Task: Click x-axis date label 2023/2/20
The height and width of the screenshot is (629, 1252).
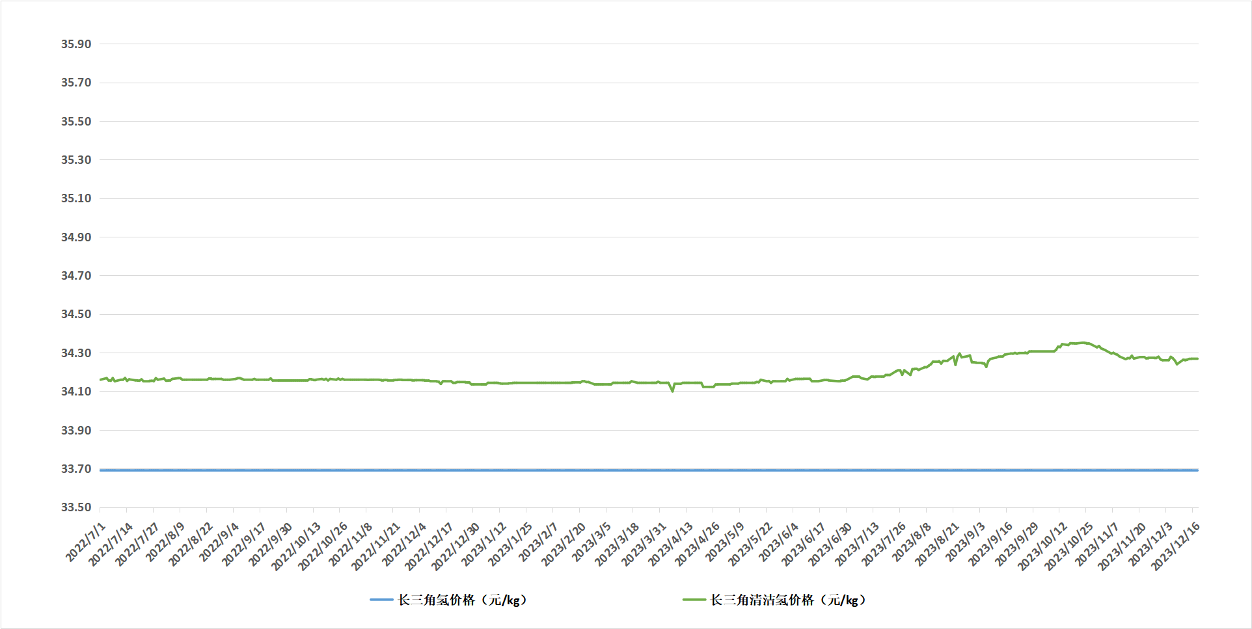Action: coord(564,543)
